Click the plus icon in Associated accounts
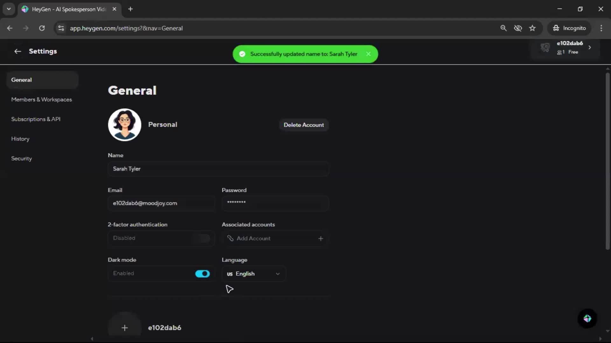The width and height of the screenshot is (611, 343). 320,239
